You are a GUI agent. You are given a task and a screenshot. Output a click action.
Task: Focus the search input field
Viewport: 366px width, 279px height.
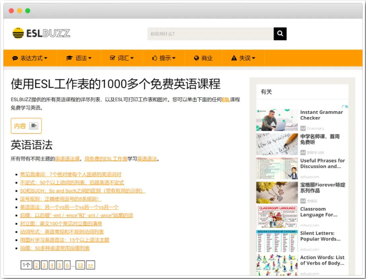(210, 34)
